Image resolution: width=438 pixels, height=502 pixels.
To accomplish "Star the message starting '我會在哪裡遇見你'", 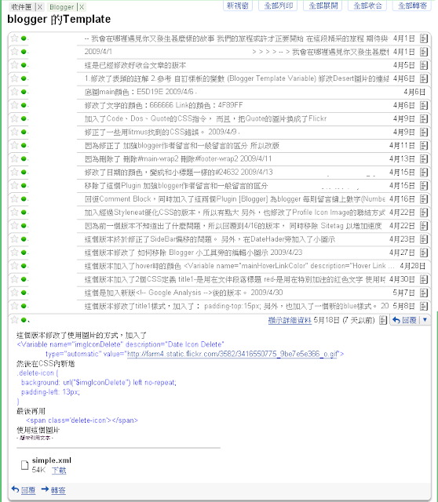I will [x=14, y=38].
